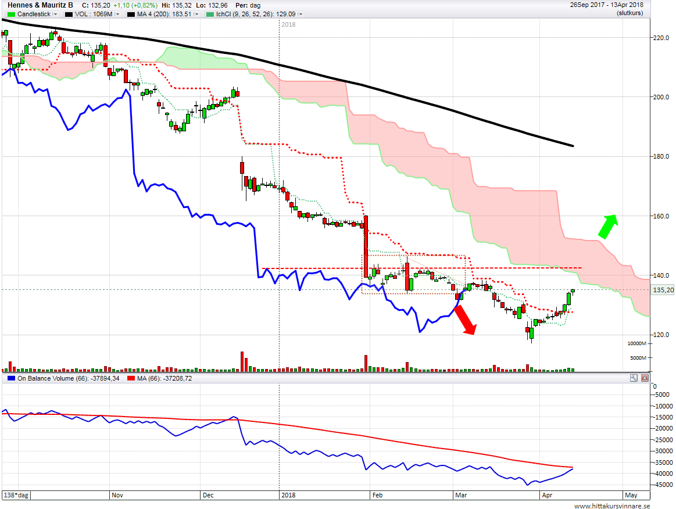
Task: Click the blue On Balance Volume swatch
Action: [11, 378]
